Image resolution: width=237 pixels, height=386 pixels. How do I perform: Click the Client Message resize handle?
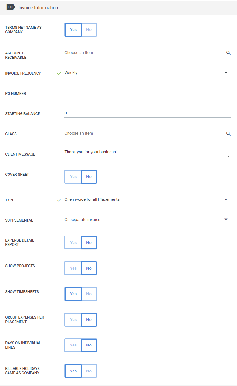[229, 156]
